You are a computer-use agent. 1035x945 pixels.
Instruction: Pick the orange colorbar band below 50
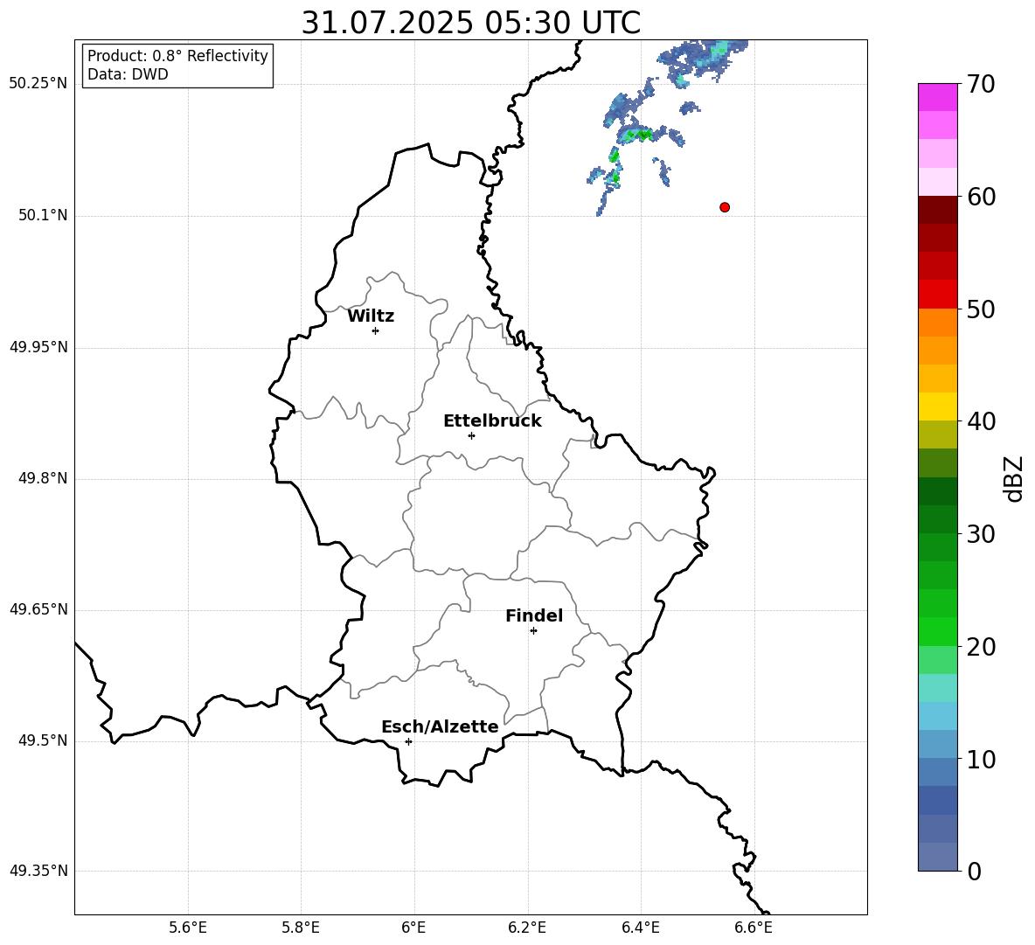coord(937,323)
